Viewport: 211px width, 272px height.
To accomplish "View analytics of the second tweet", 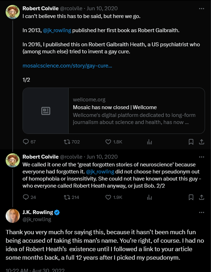I will coord(149,197).
